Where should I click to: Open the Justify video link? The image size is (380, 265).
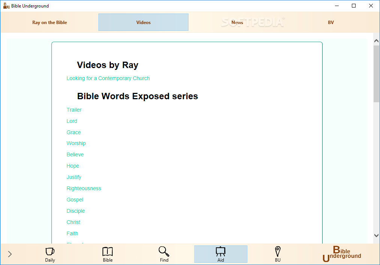[74, 177]
